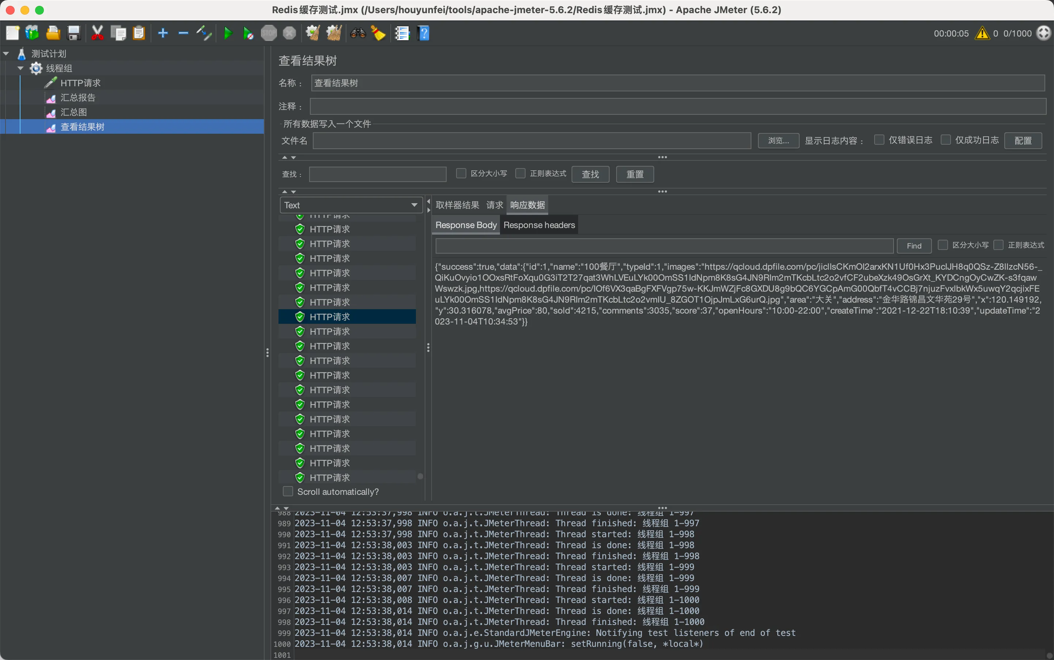Click the collapse arrows above the Text dropdown
Image resolution: width=1054 pixels, height=660 pixels.
289,191
